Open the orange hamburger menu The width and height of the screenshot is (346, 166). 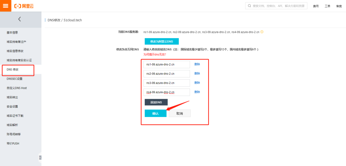click(x=5, y=6)
